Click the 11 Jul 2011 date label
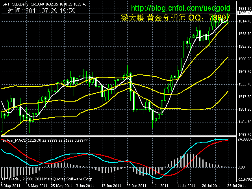This screenshot has height=189, width=252. tap(187, 185)
